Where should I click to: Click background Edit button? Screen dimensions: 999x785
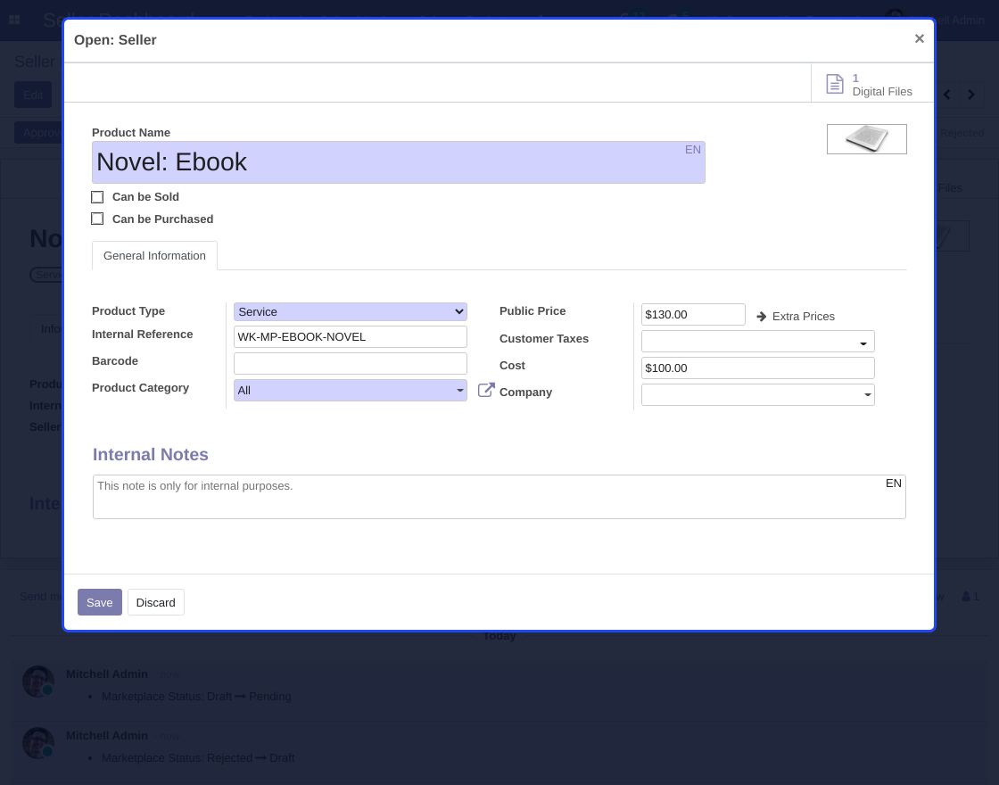[33, 95]
